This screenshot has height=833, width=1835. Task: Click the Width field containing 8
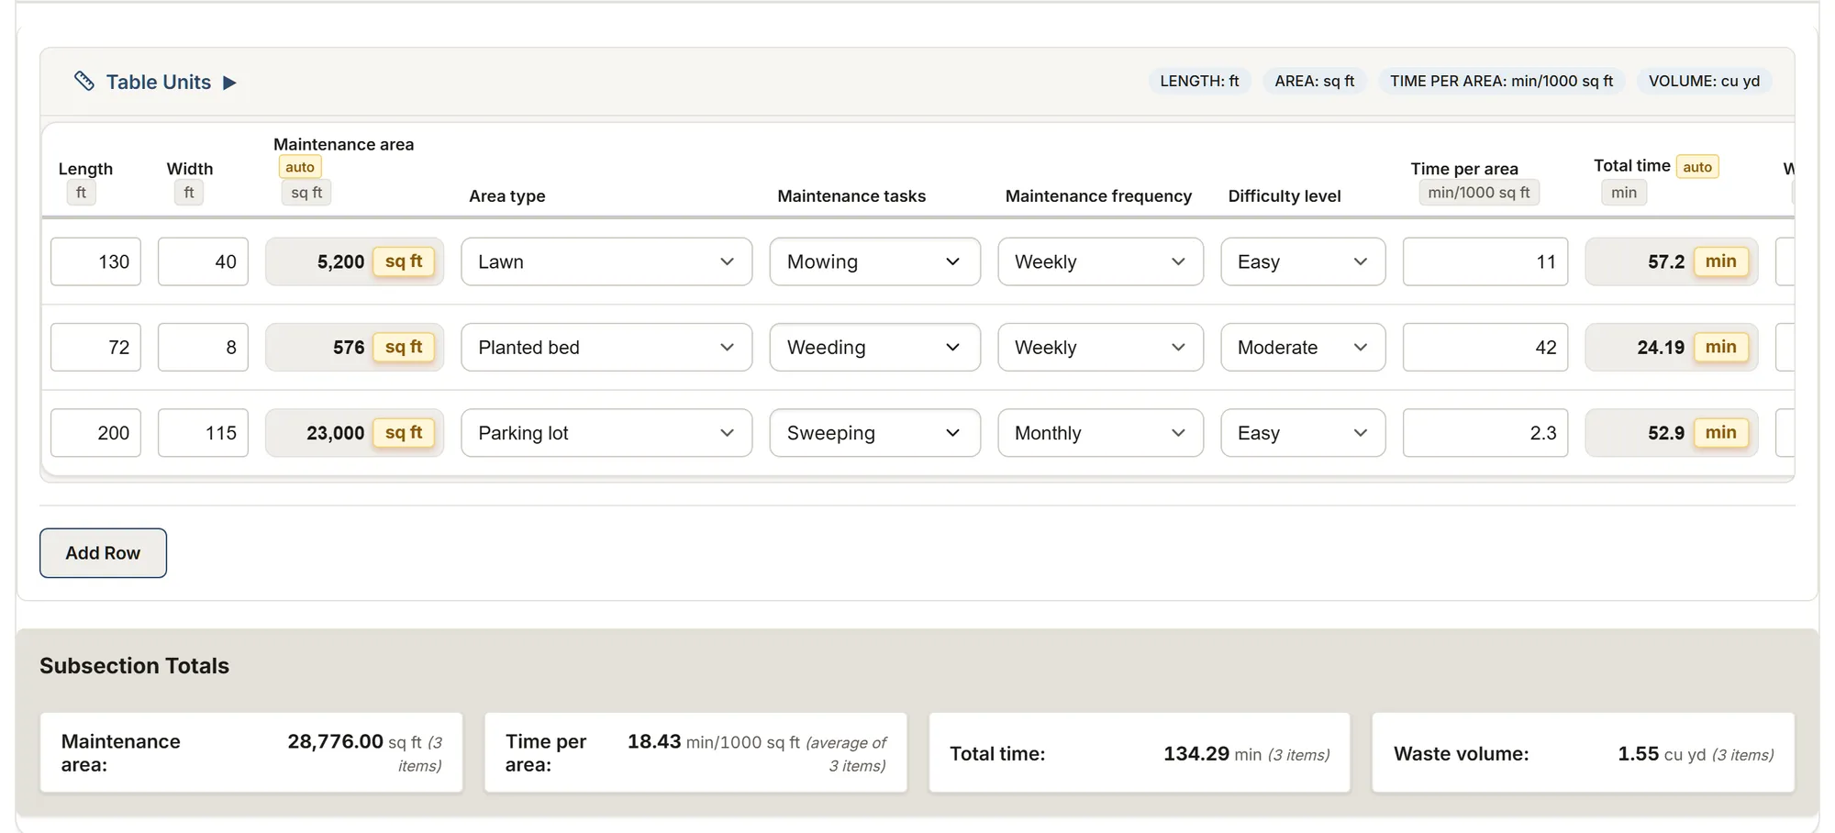point(203,347)
